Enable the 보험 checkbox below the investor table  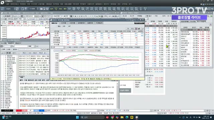click(x=95, y=47)
